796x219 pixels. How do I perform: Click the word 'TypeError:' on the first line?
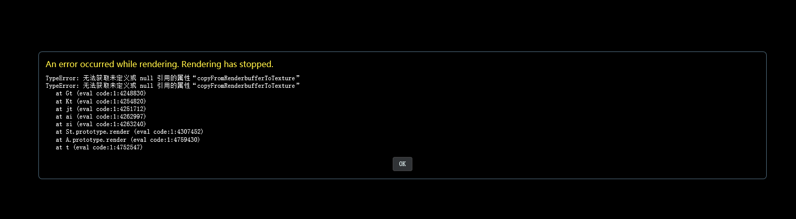click(x=62, y=78)
